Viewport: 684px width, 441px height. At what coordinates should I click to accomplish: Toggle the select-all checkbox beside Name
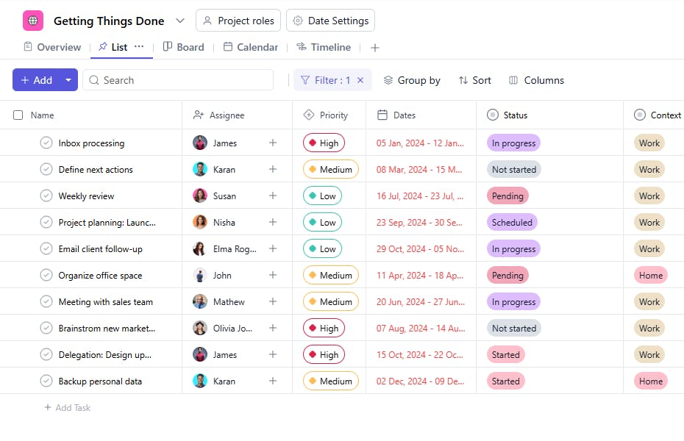(18, 115)
